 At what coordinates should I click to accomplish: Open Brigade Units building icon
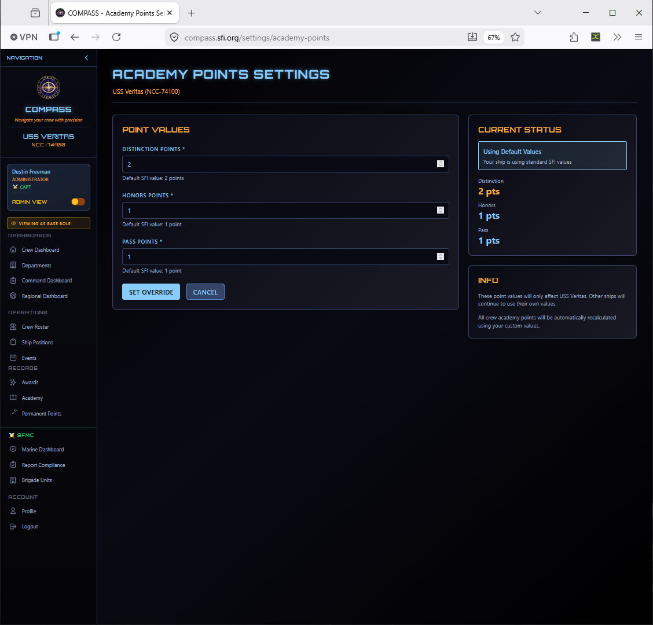[x=13, y=480]
